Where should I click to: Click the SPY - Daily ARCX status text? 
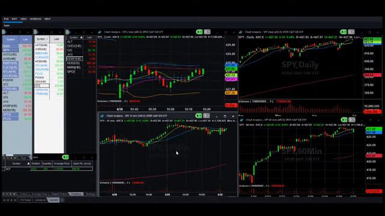(x=251, y=37)
